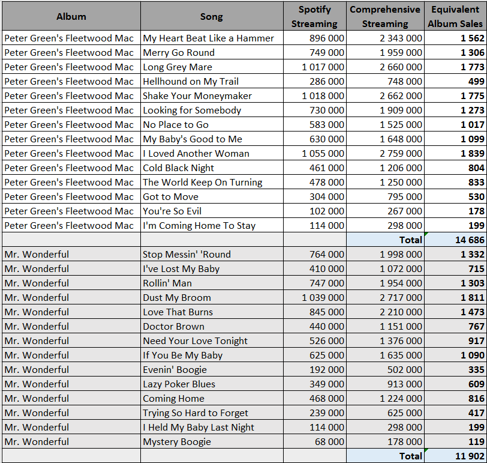Click the No Place to Go cell
Screen dimensions: 487x463
click(x=212, y=124)
